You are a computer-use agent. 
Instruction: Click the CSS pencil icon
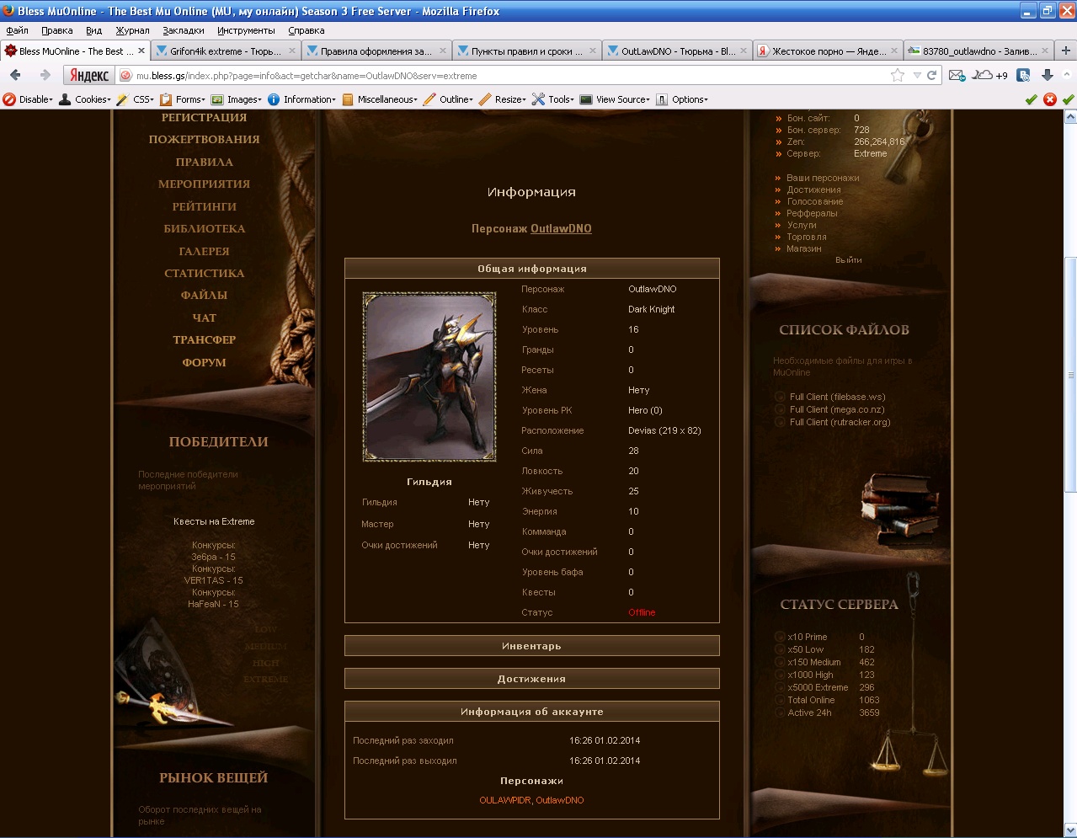(x=122, y=99)
